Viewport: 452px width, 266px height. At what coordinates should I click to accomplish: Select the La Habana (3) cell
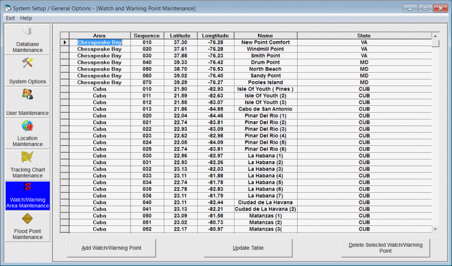coord(266,169)
